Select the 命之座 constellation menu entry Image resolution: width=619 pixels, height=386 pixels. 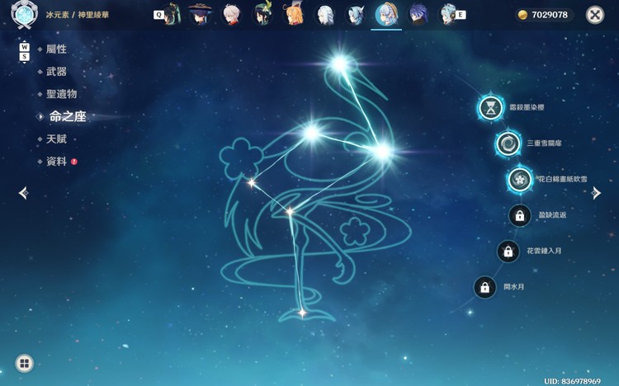tap(68, 116)
